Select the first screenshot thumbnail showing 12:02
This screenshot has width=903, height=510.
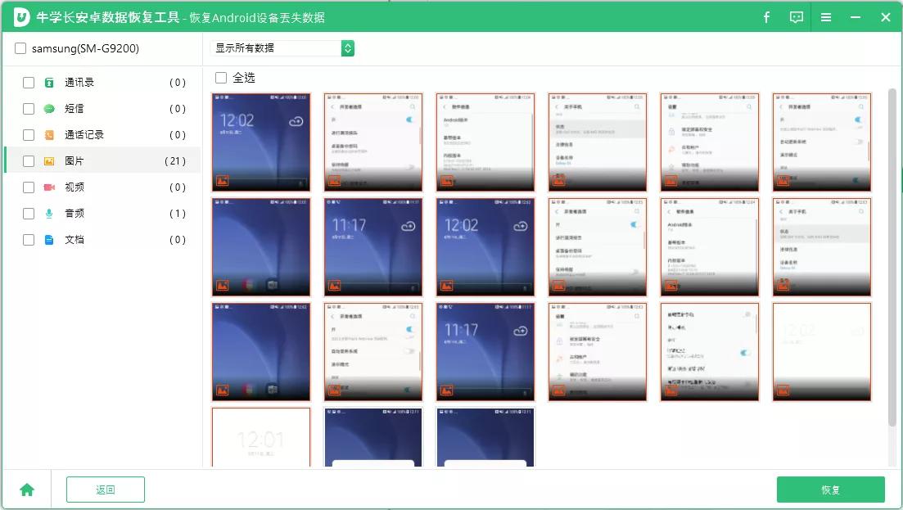(x=260, y=141)
